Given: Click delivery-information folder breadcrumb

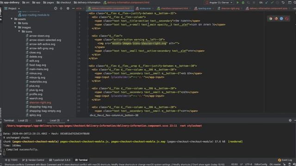Looking at the screenshot, I should pyautogui.click(x=89, y=2).
